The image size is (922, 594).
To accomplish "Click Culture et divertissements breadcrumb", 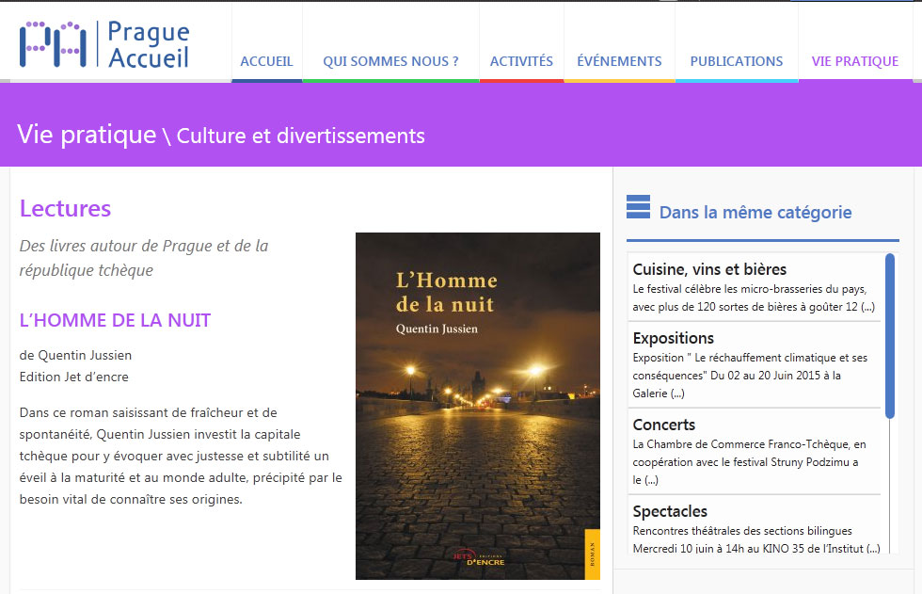I will point(300,136).
